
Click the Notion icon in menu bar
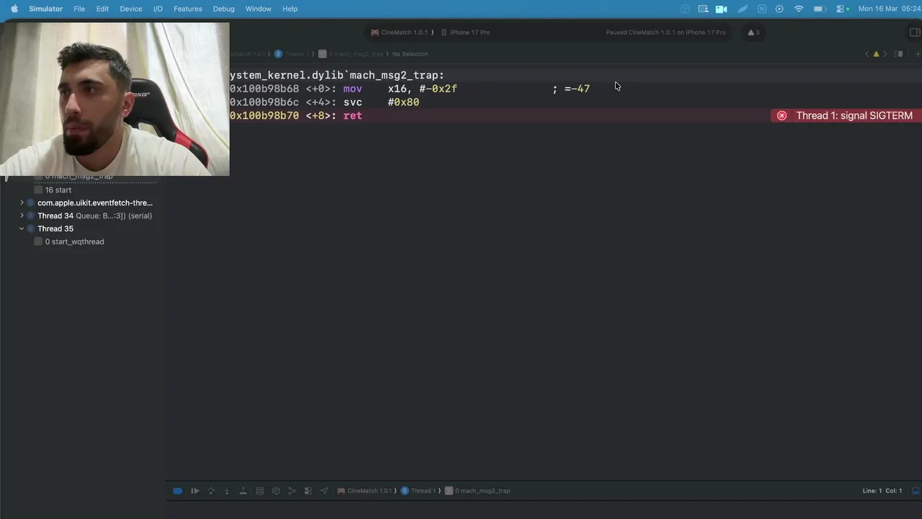761,9
